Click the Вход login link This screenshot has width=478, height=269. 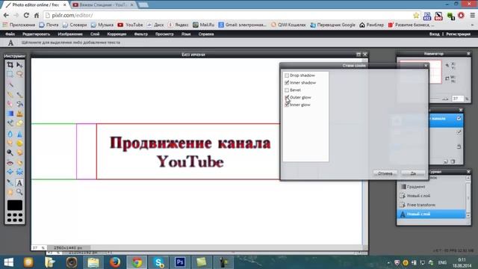(x=435, y=34)
